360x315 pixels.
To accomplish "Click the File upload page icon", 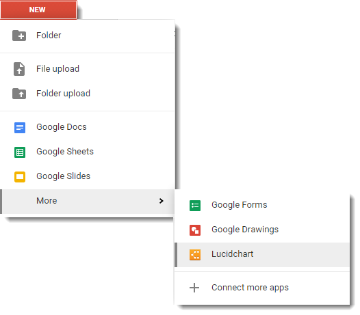I will coord(19,69).
